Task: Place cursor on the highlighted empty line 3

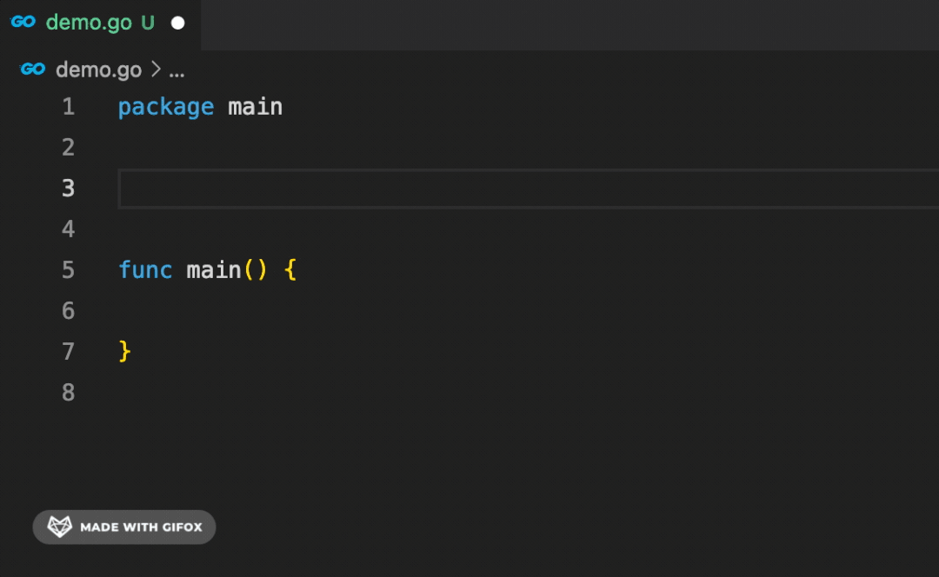Action: tap(522, 189)
